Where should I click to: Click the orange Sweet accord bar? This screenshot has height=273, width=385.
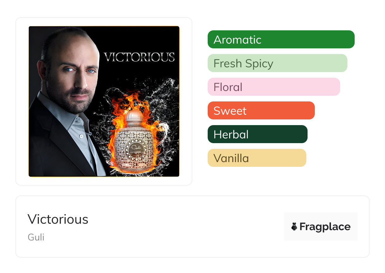click(261, 111)
